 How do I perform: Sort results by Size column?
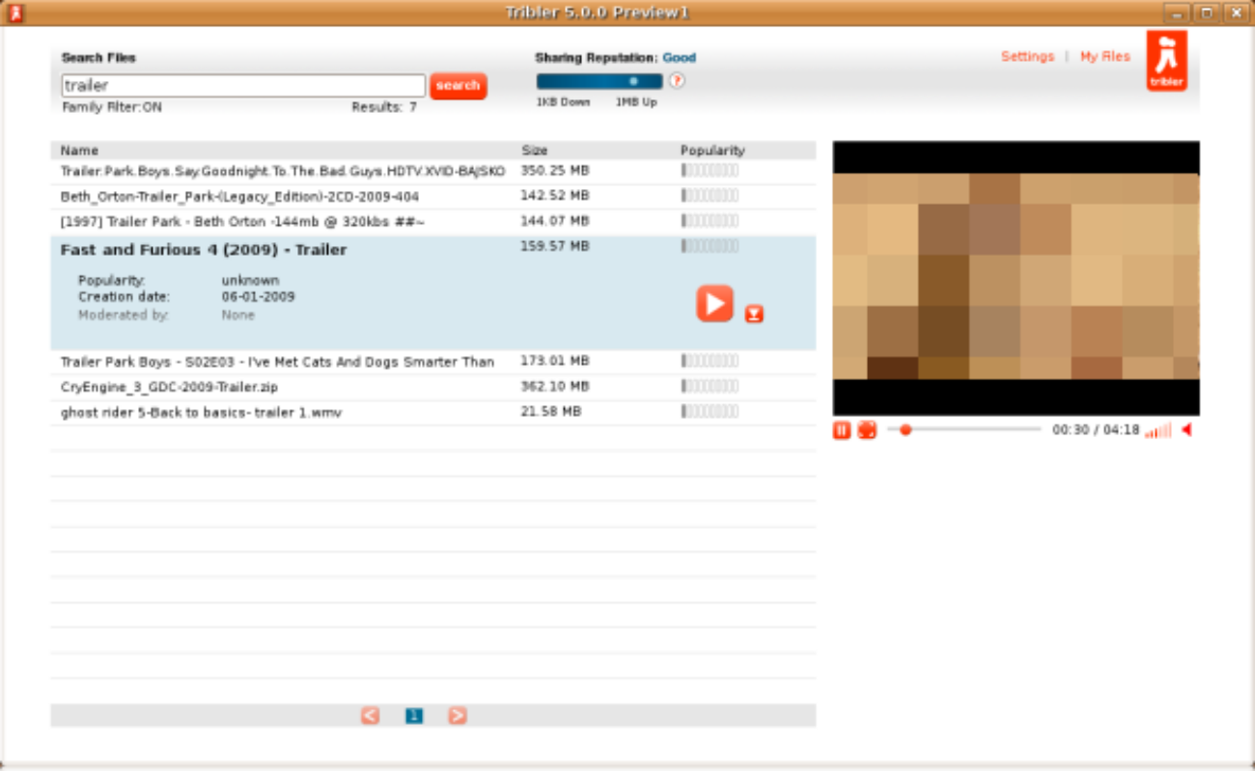coord(534,151)
